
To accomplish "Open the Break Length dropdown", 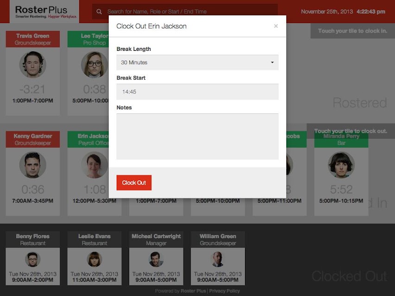I will [197, 62].
